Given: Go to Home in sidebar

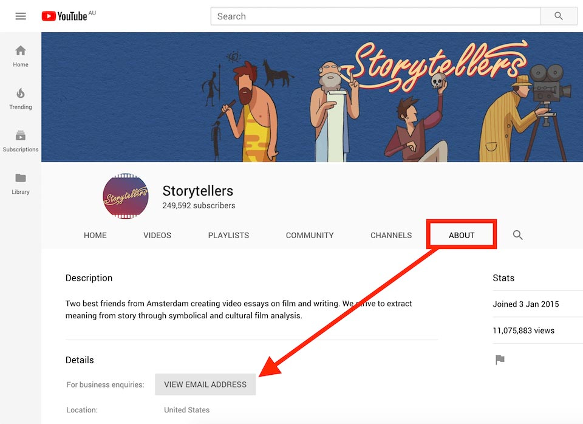Looking at the screenshot, I should [x=21, y=56].
